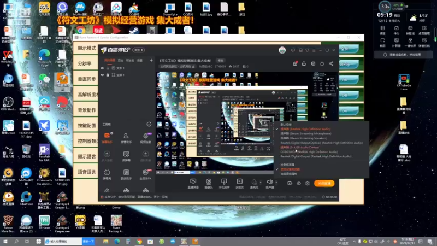Image resolution: width=437 pixels, height=246 pixels.
Task: Add a 摄像头 camera source
Action: (x=209, y=184)
